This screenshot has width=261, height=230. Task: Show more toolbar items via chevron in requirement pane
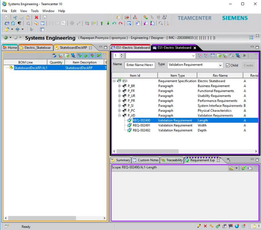tap(244, 56)
